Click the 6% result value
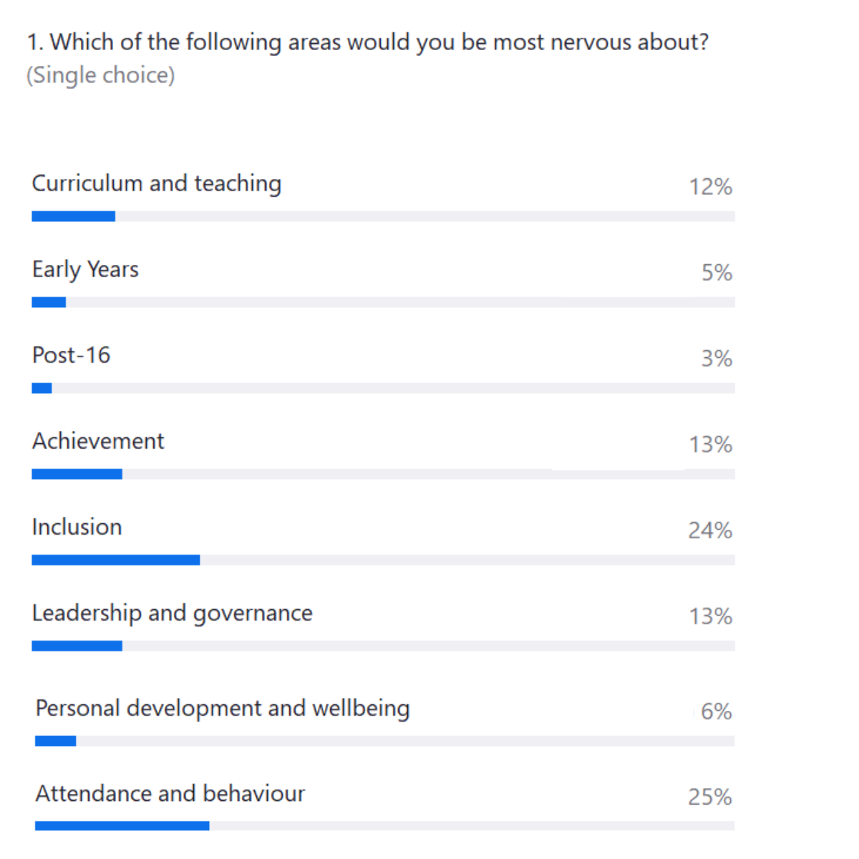 point(716,712)
